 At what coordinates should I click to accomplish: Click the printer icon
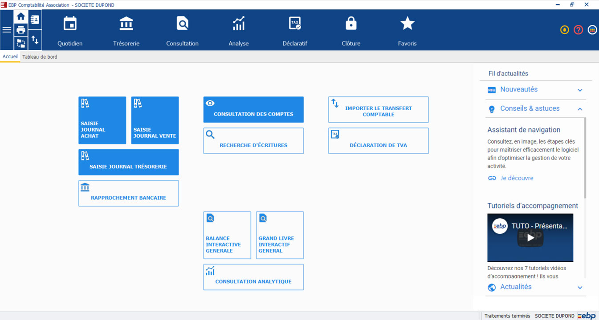tap(20, 30)
